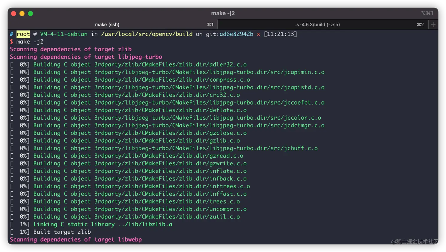Click the Scanning dependencies of target libjpeg-turbo line

tap(86, 57)
